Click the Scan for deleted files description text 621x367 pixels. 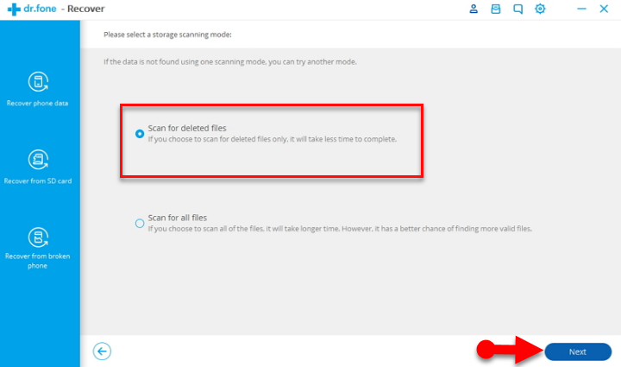tap(272, 138)
